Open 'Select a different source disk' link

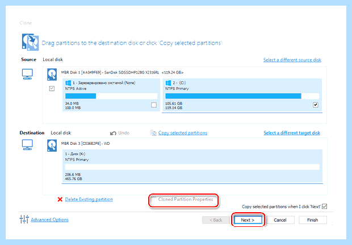pos(292,60)
